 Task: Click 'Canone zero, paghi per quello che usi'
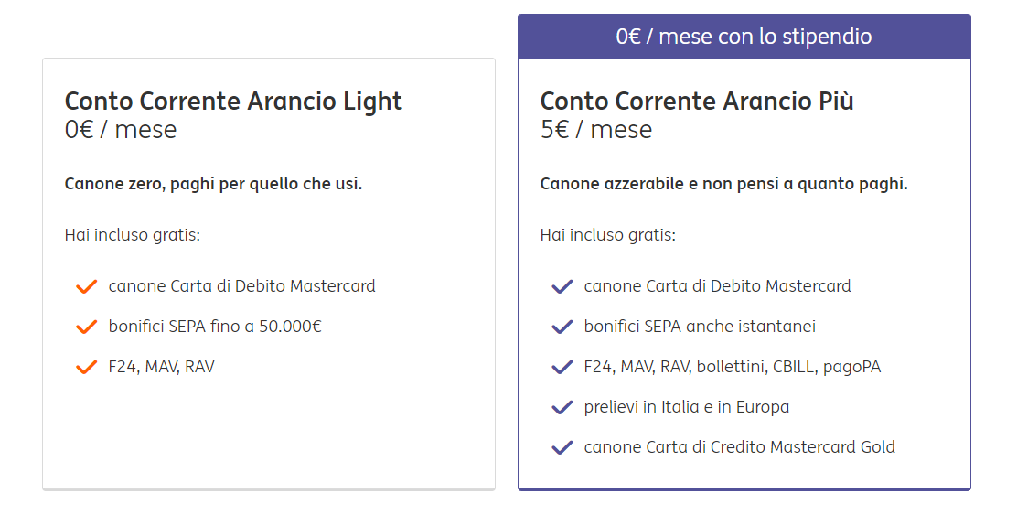pos(213,184)
